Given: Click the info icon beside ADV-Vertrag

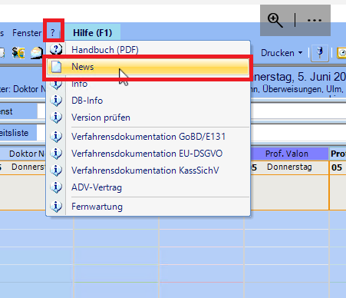Looking at the screenshot, I should click(x=56, y=187).
